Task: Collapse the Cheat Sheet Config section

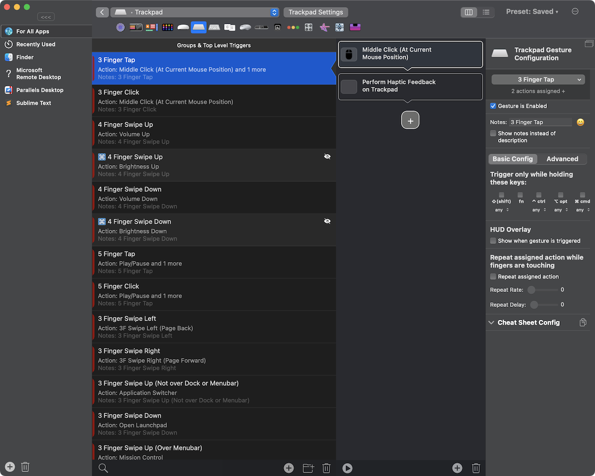Action: [x=492, y=322]
